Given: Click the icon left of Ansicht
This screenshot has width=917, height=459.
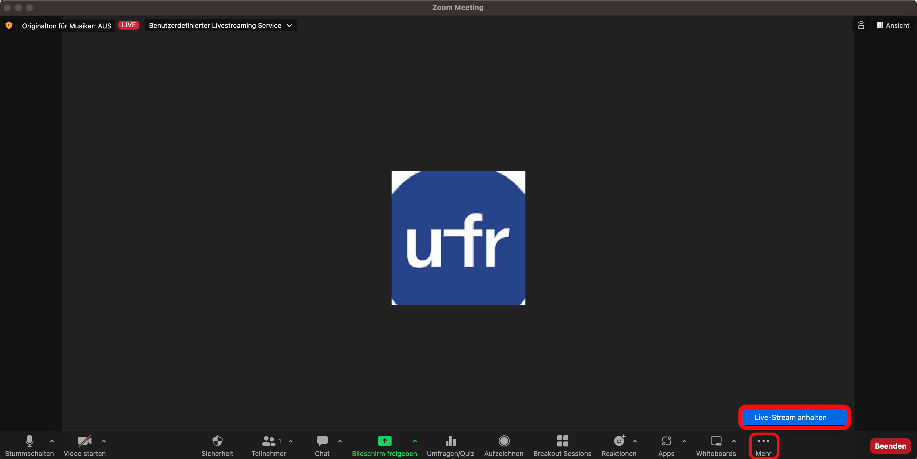Looking at the screenshot, I should pos(861,25).
